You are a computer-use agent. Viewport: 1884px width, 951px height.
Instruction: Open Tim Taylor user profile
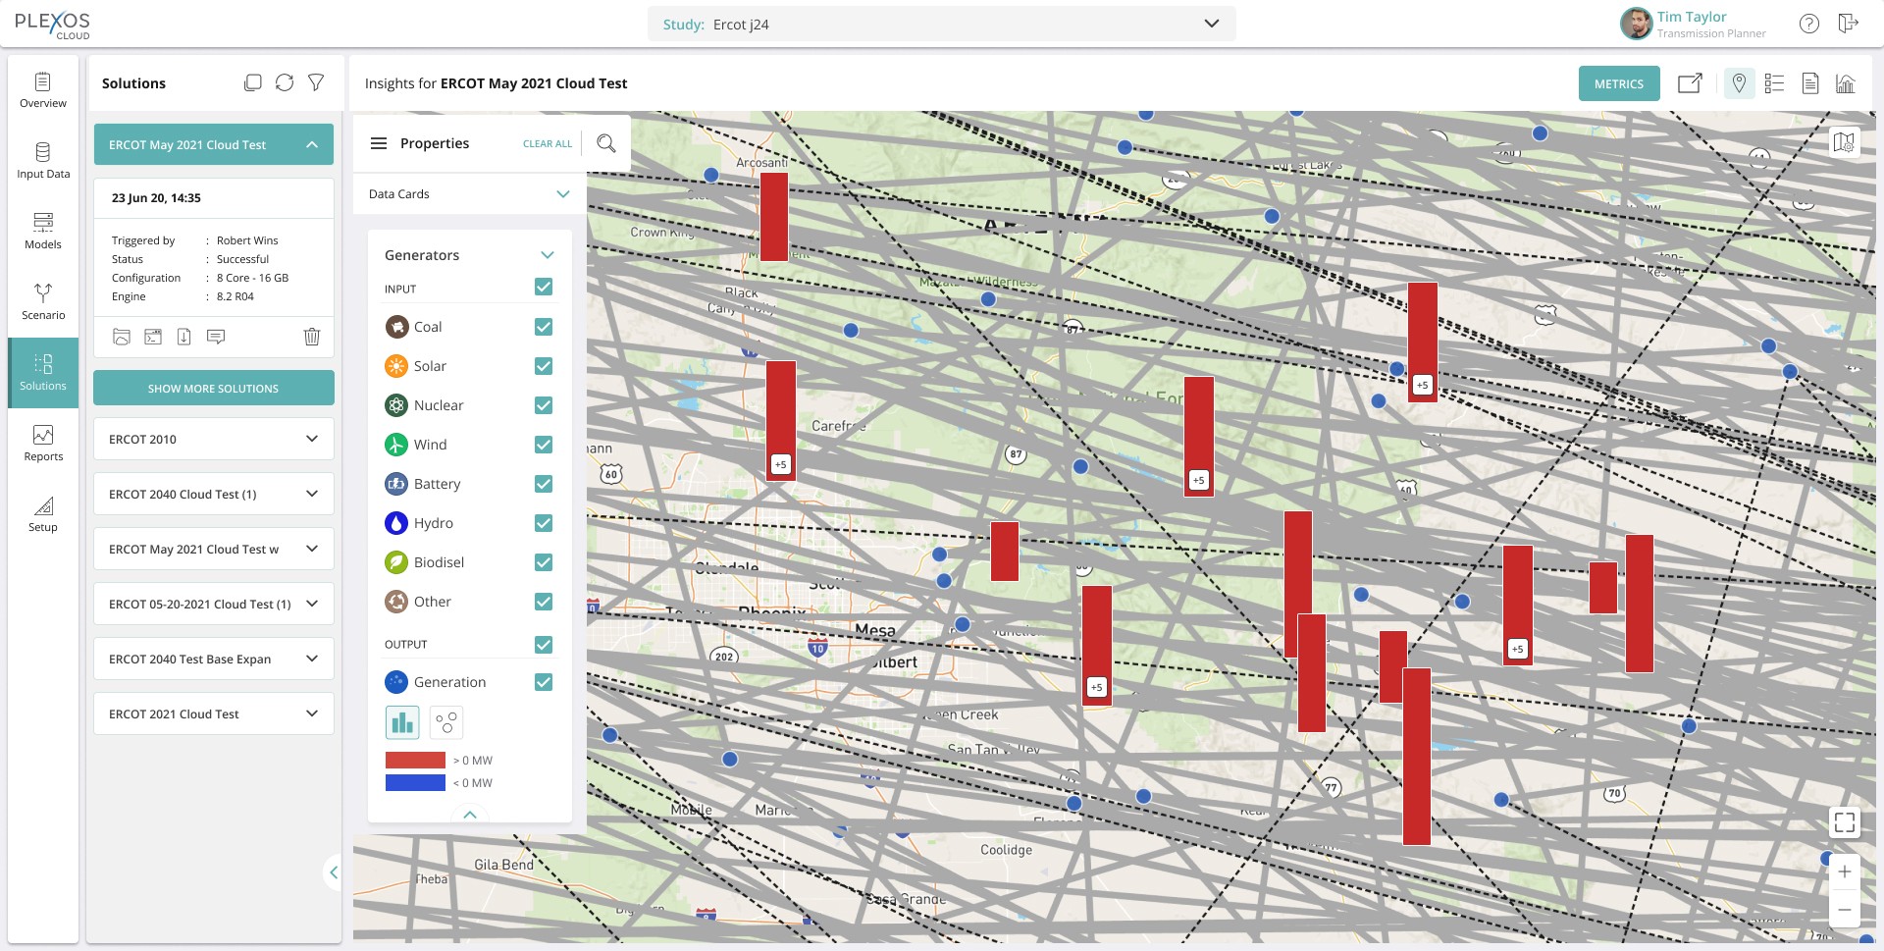click(x=1694, y=24)
